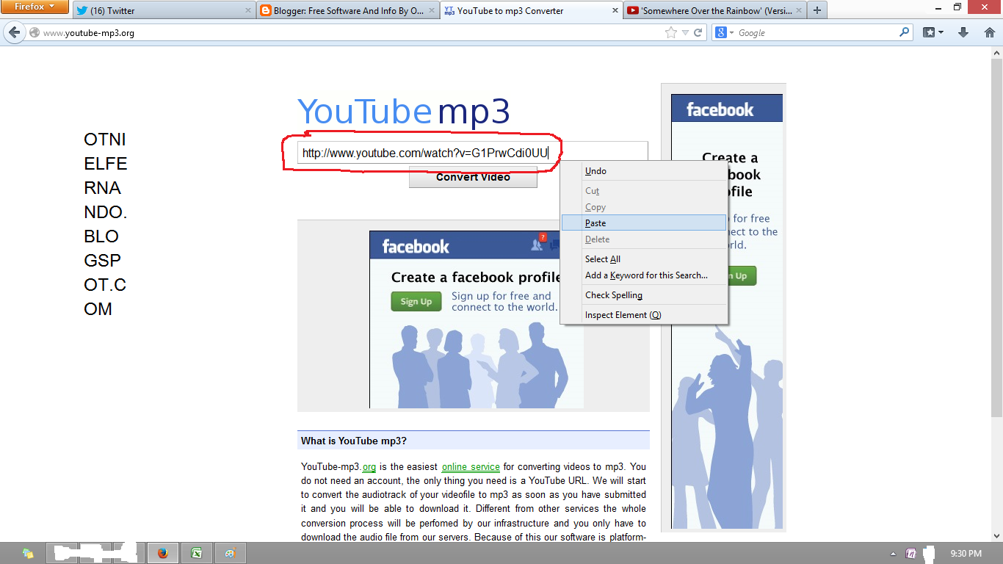The height and width of the screenshot is (564, 1003).
Task: Open the first pinned taskbar icon
Action: tap(28, 553)
